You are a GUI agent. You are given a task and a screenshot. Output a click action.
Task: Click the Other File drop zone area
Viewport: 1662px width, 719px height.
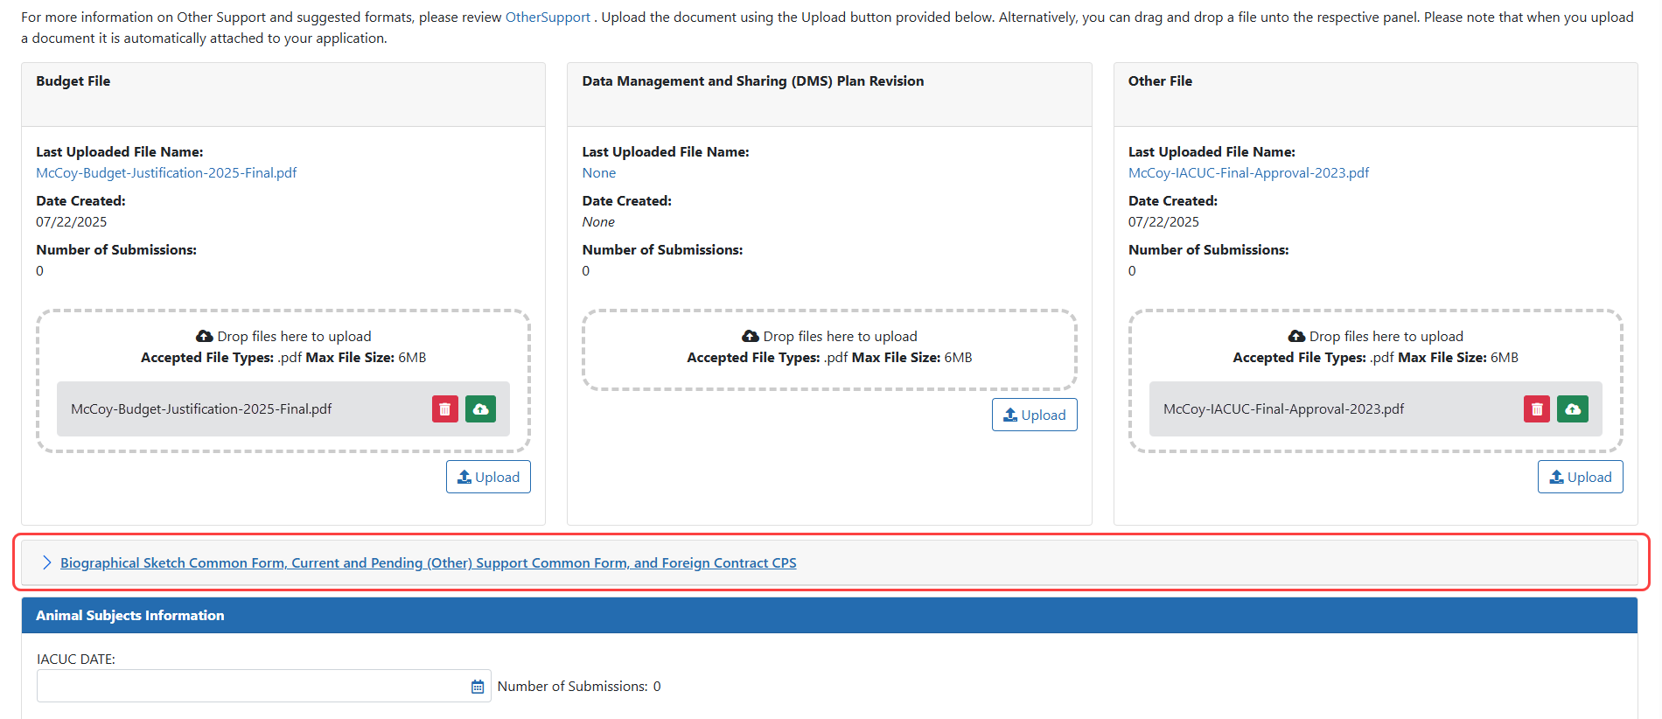pos(1375,346)
